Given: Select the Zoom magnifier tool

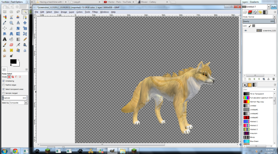Looking at the screenshot, I should (x=11, y=23).
